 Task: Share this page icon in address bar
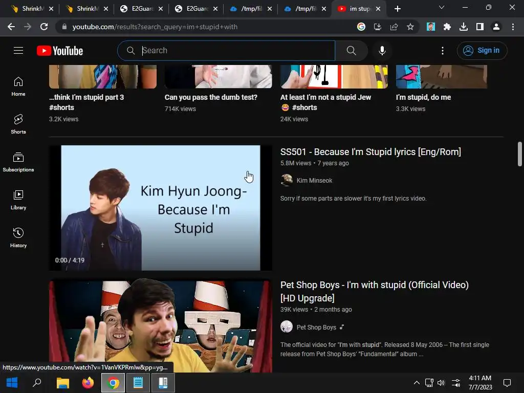pyautogui.click(x=394, y=27)
